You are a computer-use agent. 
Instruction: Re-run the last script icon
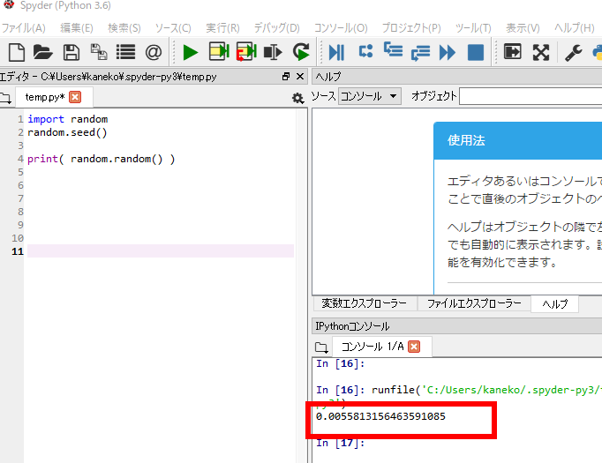coord(301,52)
